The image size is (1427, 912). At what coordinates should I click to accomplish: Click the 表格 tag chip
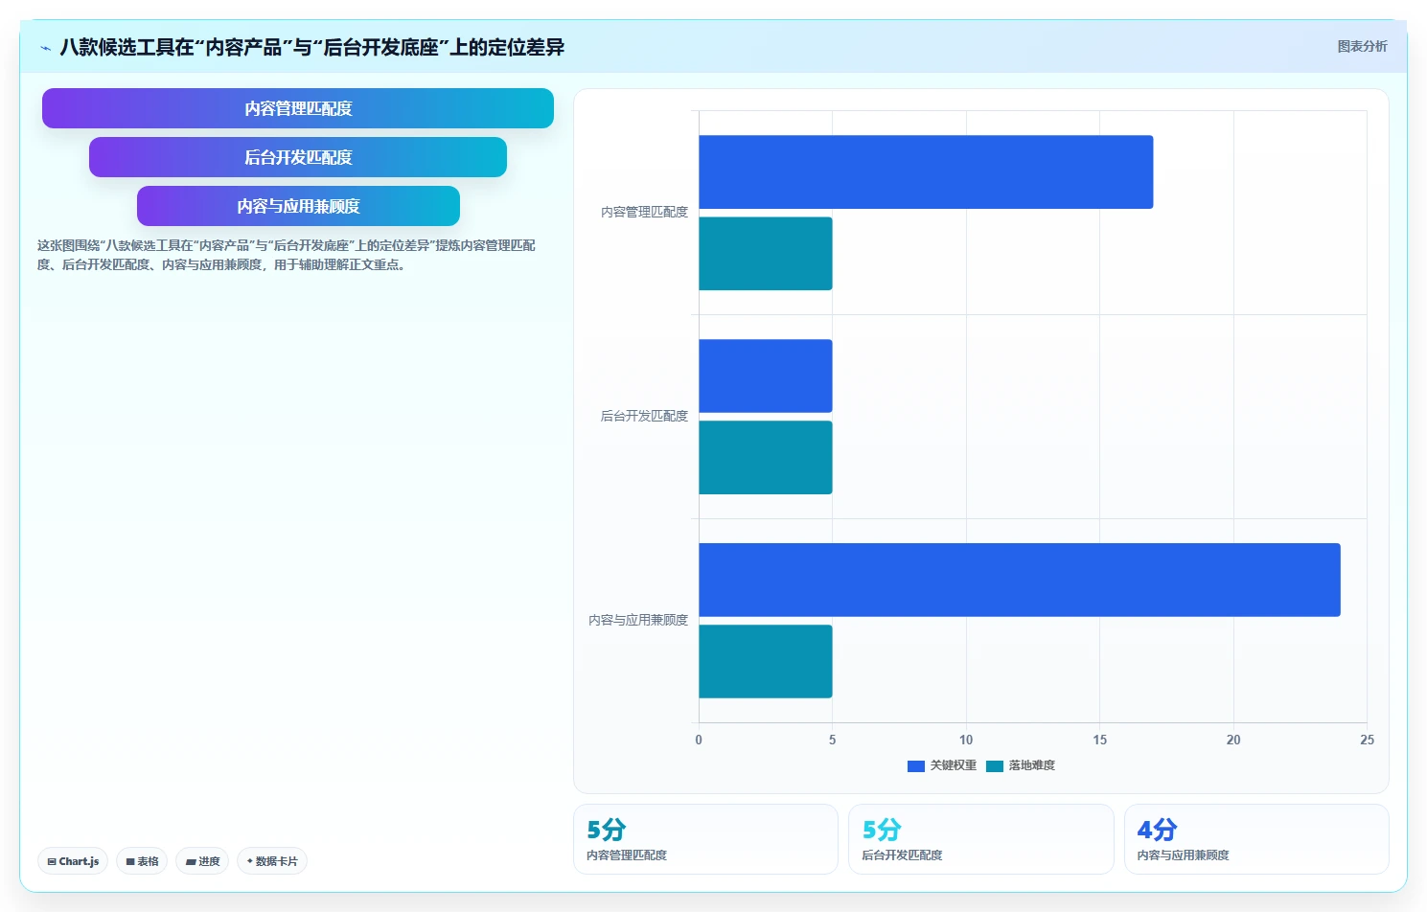pos(142,861)
